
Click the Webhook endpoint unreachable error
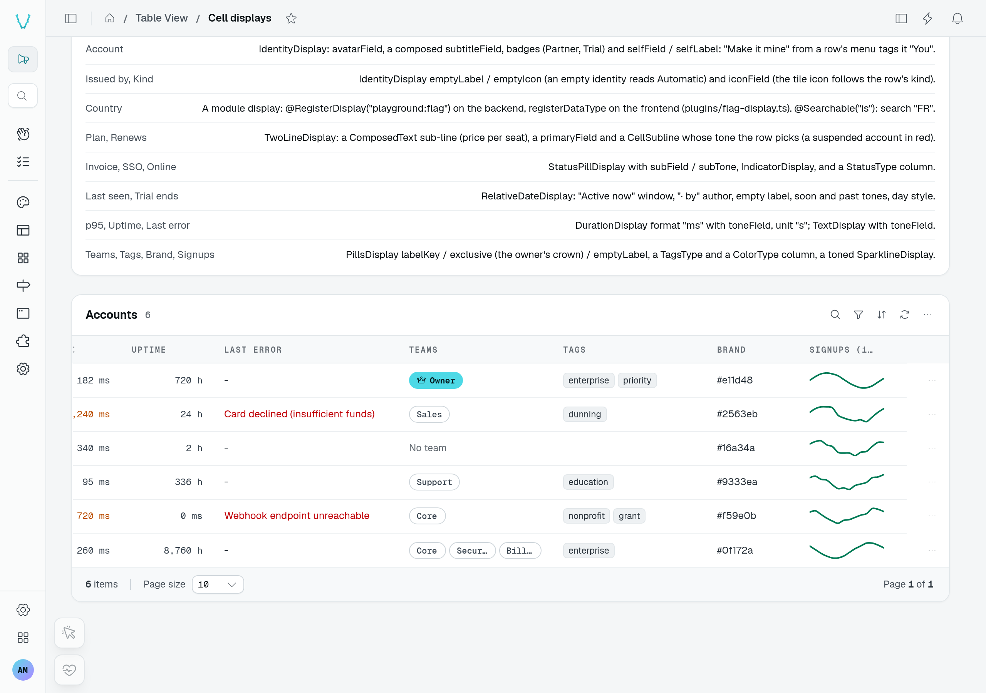tap(297, 516)
